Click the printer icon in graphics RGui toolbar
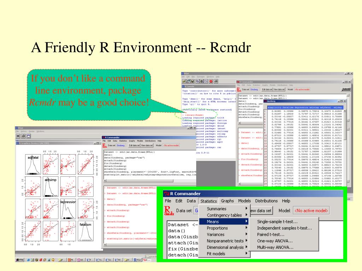Screen dimensions: 362x271 click(x=23, y=136)
